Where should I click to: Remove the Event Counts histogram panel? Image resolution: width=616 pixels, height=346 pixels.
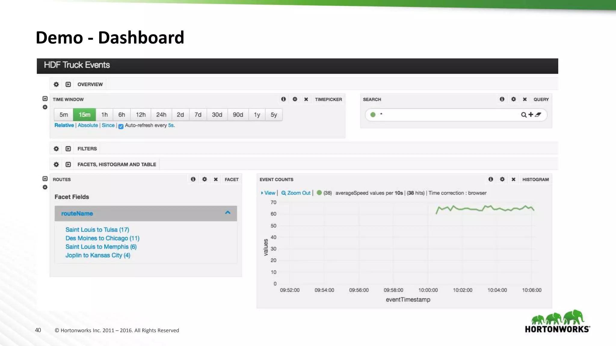pyautogui.click(x=513, y=179)
